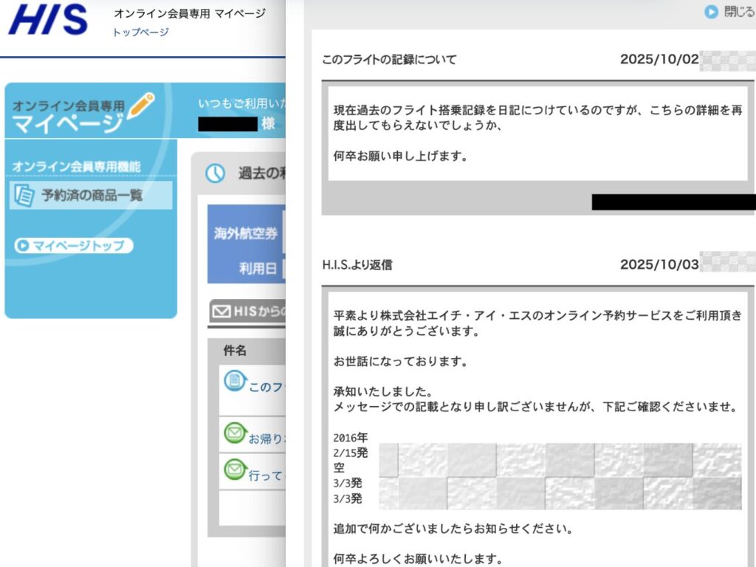
Task: Open the お帰り message link
Action: point(266,439)
